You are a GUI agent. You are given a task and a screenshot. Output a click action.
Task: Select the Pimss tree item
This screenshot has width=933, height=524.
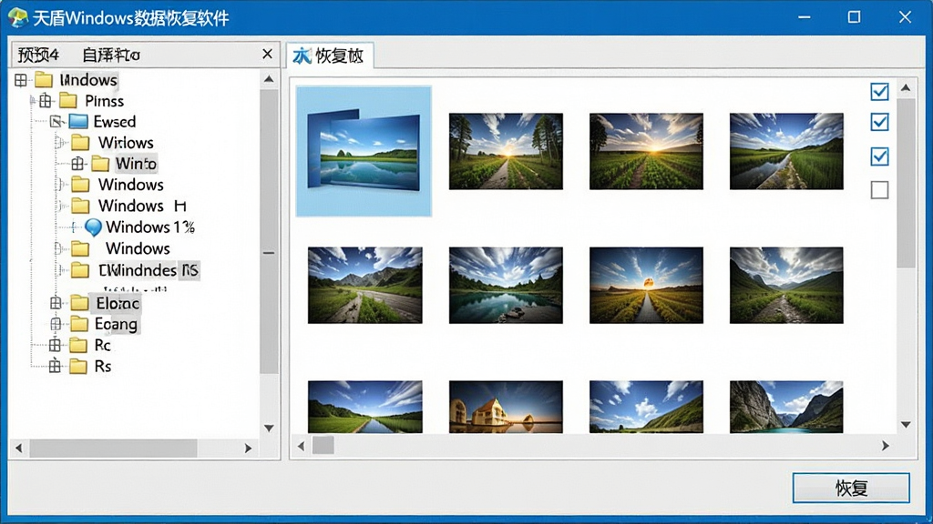coord(104,100)
